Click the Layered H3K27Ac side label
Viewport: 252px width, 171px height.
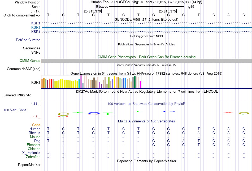(x=17, y=95)
